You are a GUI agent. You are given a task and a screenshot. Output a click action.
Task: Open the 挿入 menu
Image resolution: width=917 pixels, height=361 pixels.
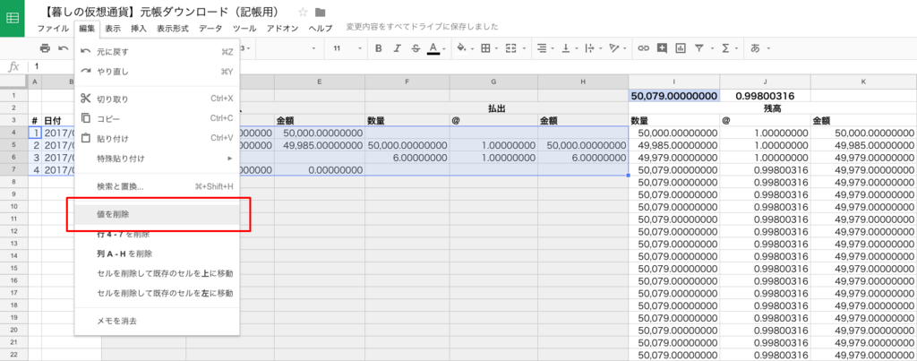(x=139, y=28)
